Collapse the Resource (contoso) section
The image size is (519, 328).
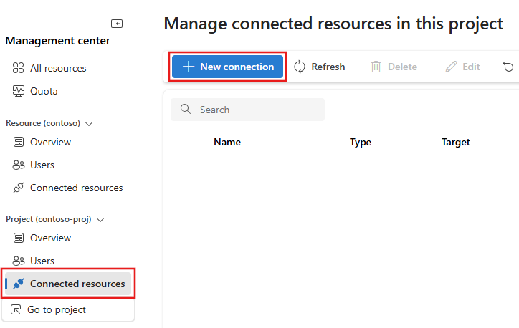[x=89, y=123]
